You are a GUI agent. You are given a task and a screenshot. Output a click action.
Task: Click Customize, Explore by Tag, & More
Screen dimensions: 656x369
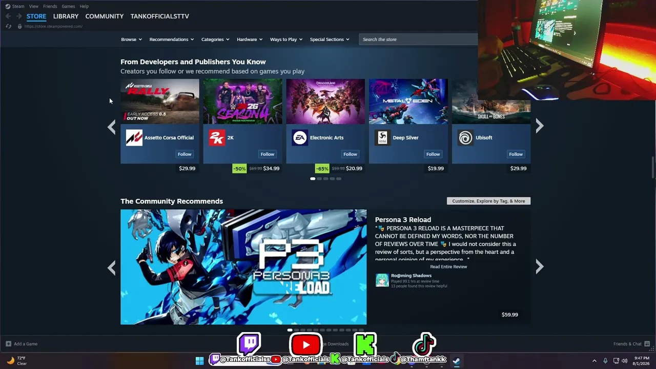488,201
